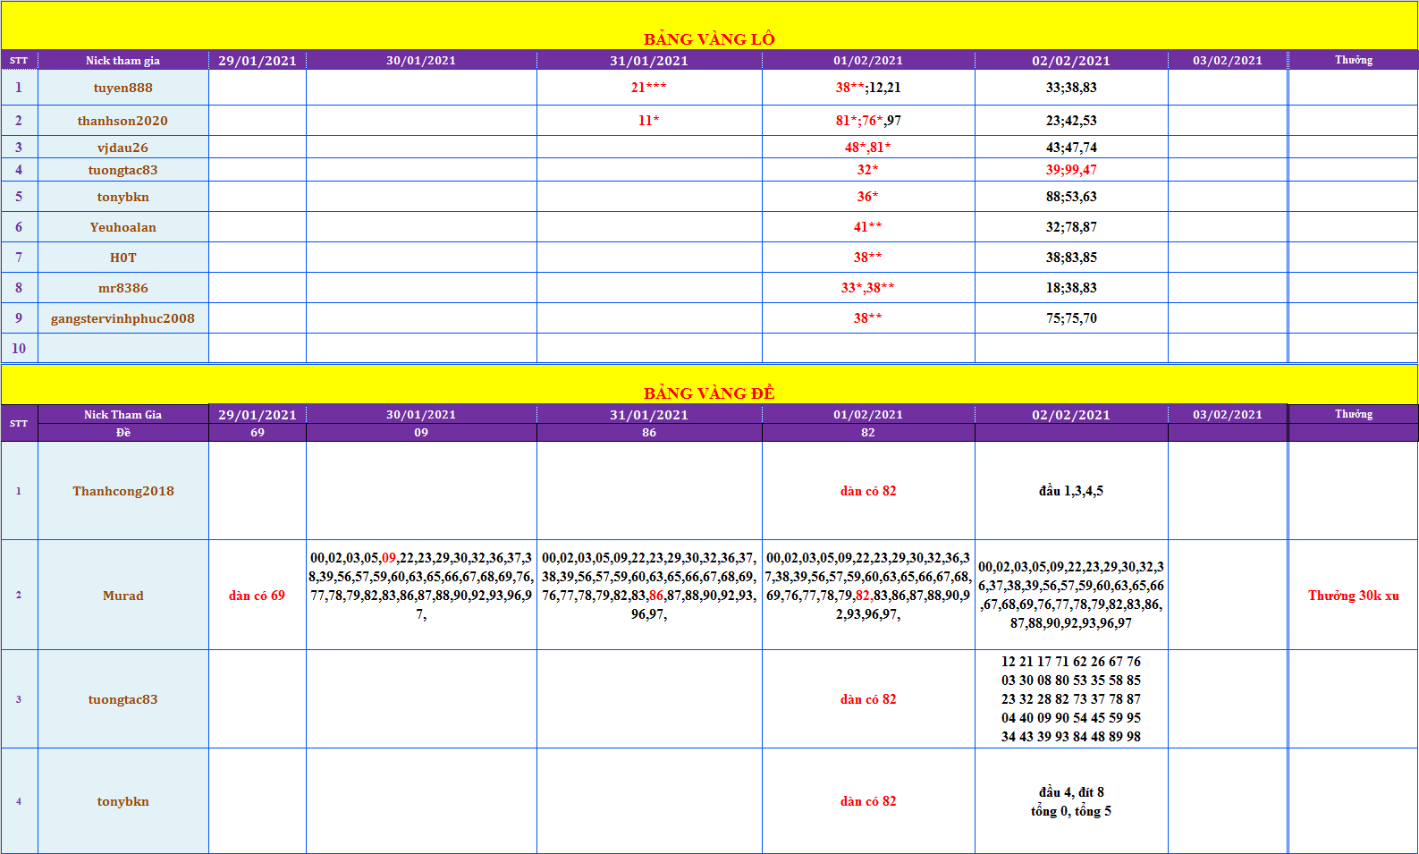The image size is (1419, 854).
Task: Click 'Nick tham gia' header in Lô table
Action: 123,61
